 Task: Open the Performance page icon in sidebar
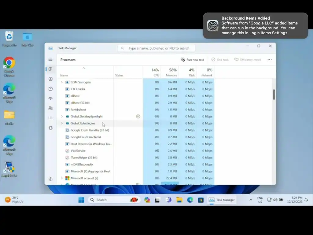(50, 79)
